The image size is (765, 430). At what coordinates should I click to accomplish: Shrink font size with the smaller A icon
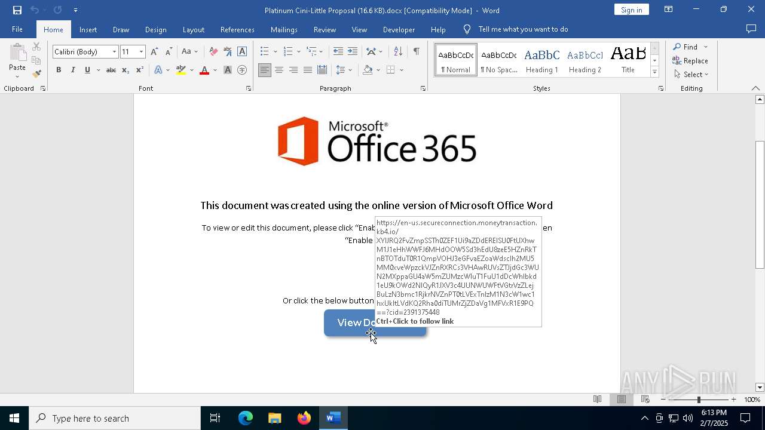pos(169,52)
